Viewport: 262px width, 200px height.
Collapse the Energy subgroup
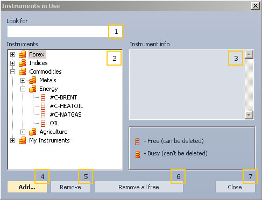click(23, 89)
